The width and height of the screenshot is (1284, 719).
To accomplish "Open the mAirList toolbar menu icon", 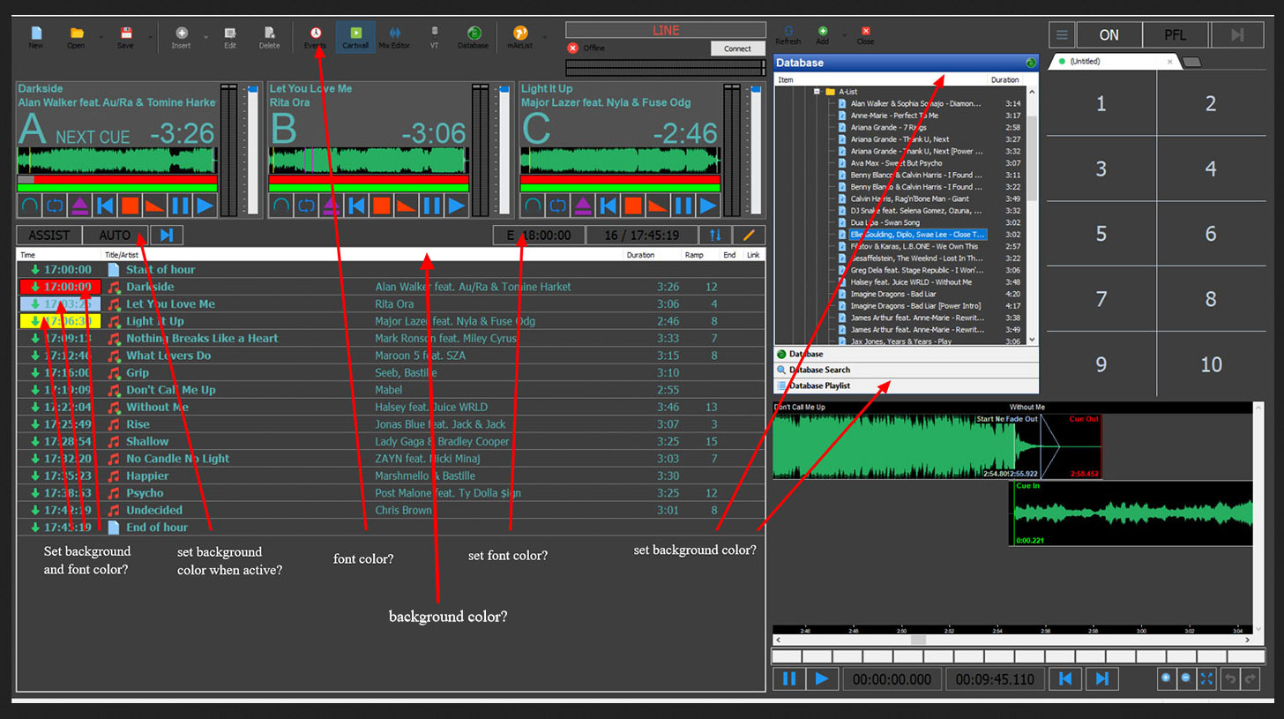I will click(x=521, y=37).
